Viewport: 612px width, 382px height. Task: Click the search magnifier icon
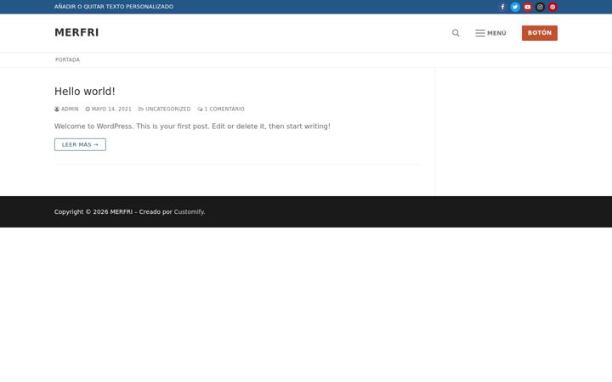pyautogui.click(x=456, y=33)
